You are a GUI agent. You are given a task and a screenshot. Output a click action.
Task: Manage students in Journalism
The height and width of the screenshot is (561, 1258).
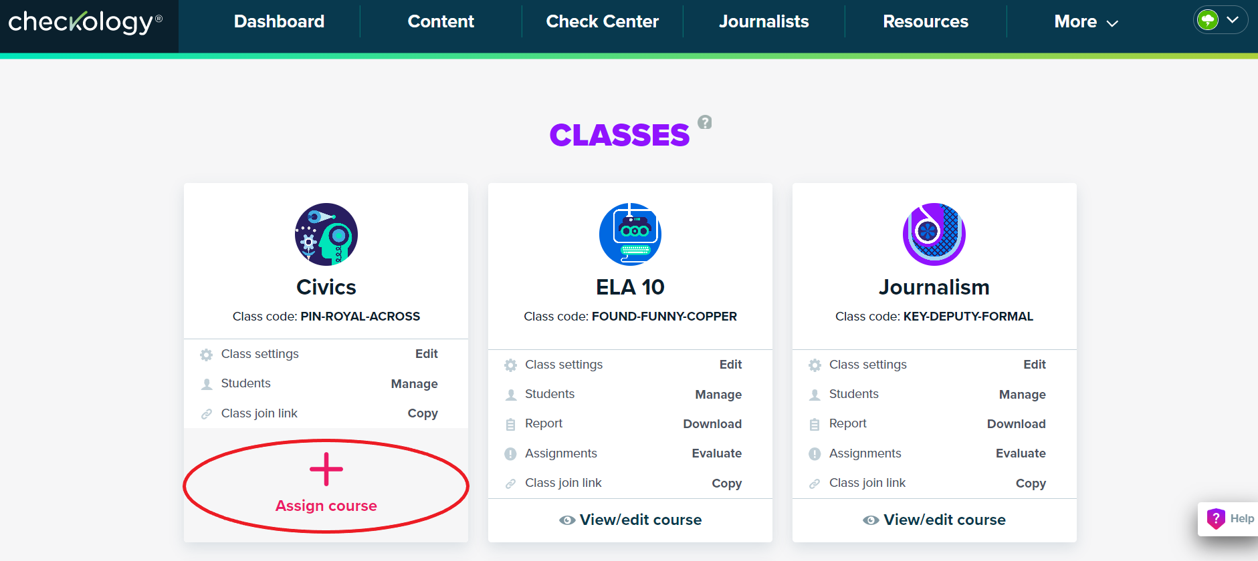point(1023,395)
